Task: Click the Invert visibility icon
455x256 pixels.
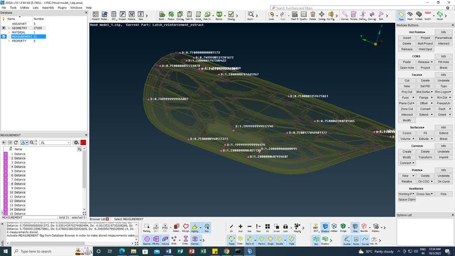Action: pyautogui.click(x=277, y=228)
